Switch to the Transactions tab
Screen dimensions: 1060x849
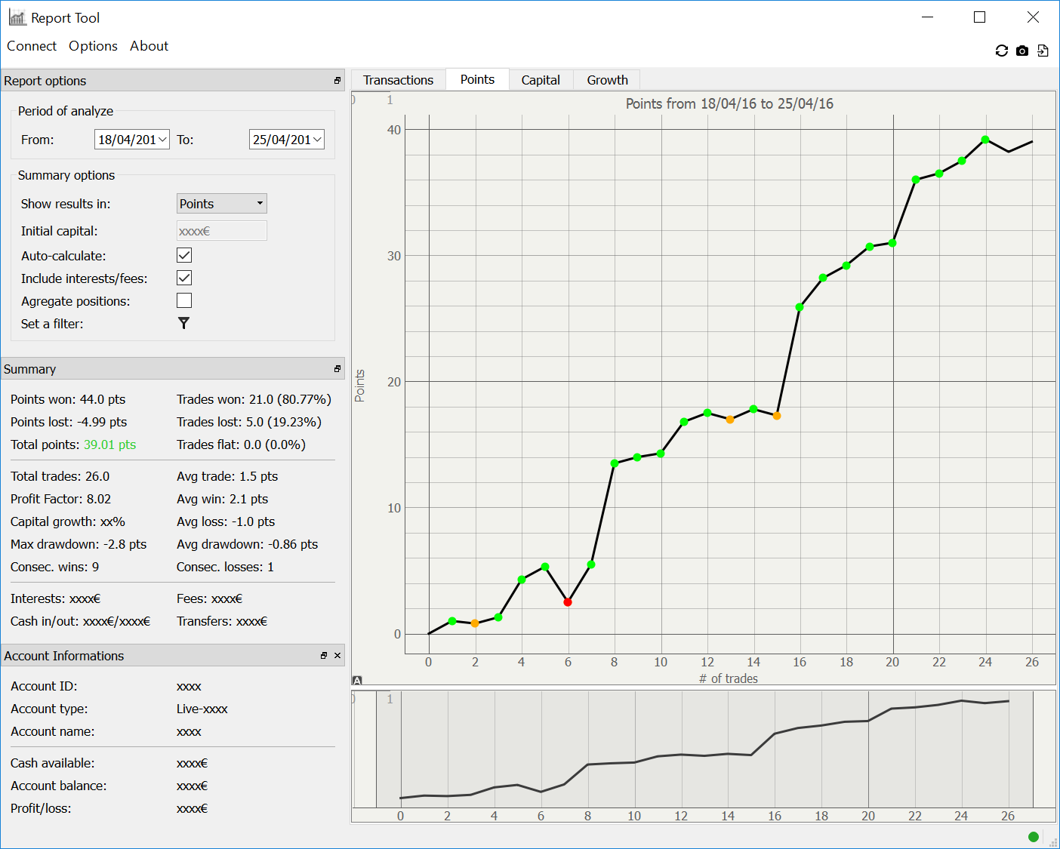pyautogui.click(x=398, y=80)
